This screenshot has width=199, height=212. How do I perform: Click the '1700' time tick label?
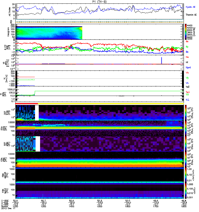click(x=156, y=206)
